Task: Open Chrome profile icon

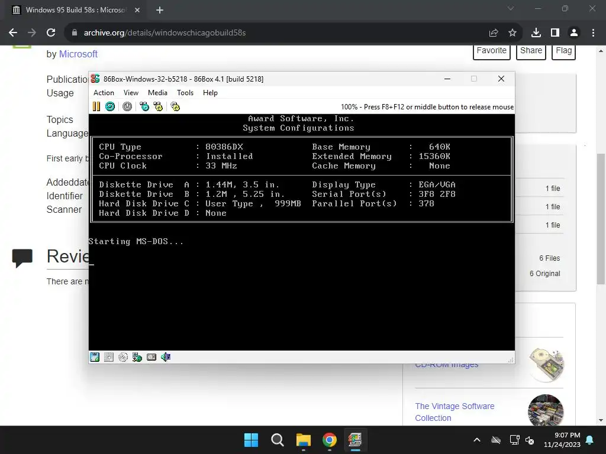Action: pyautogui.click(x=574, y=33)
